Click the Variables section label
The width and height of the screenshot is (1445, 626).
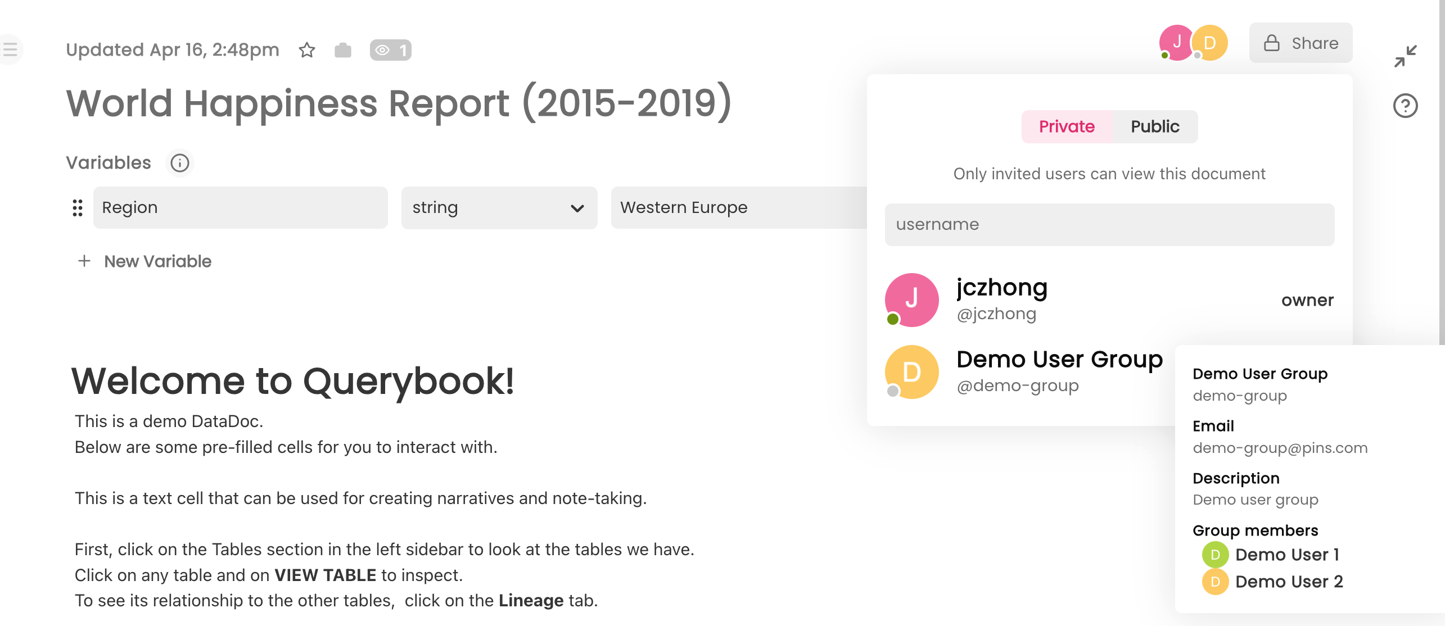[109, 163]
